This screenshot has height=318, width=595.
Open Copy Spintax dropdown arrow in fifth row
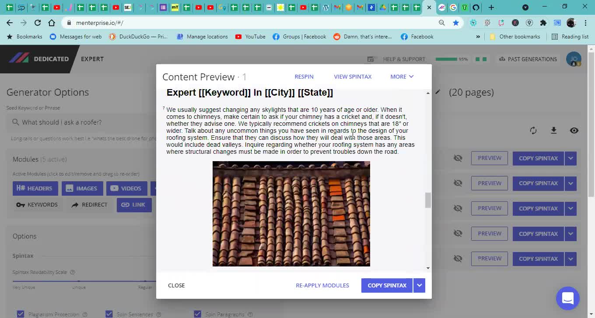tap(570, 259)
